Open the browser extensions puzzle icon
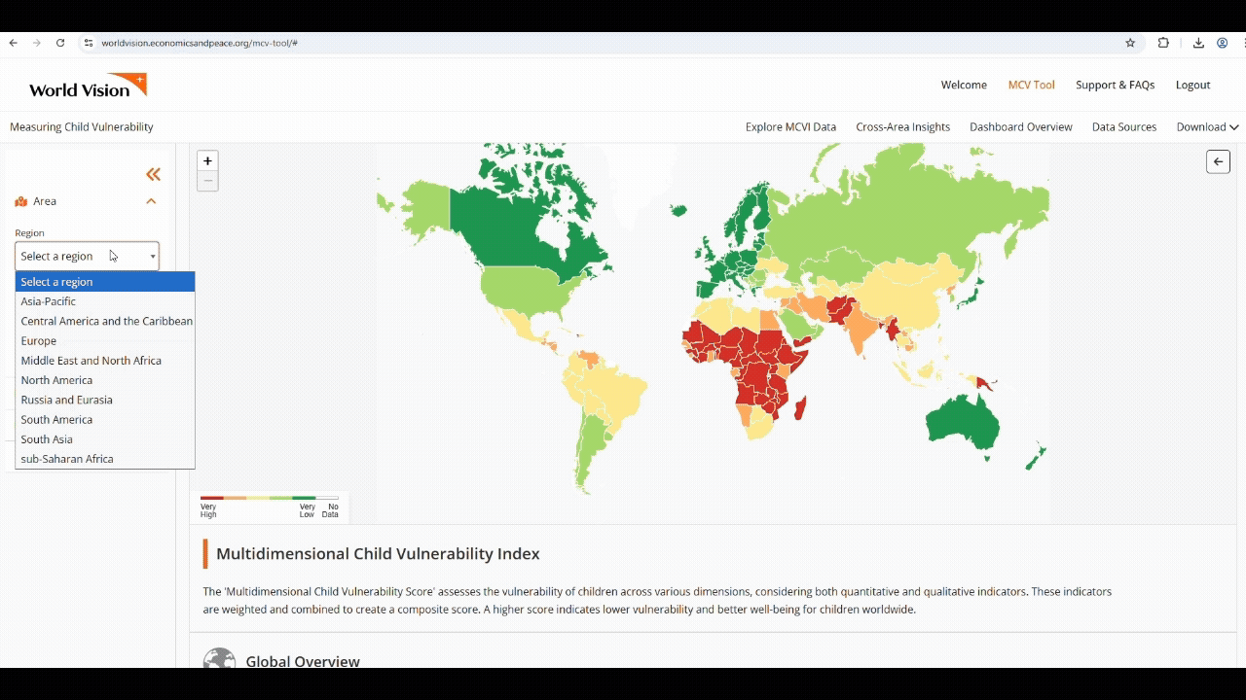Viewport: 1246px width, 700px height. [1163, 43]
